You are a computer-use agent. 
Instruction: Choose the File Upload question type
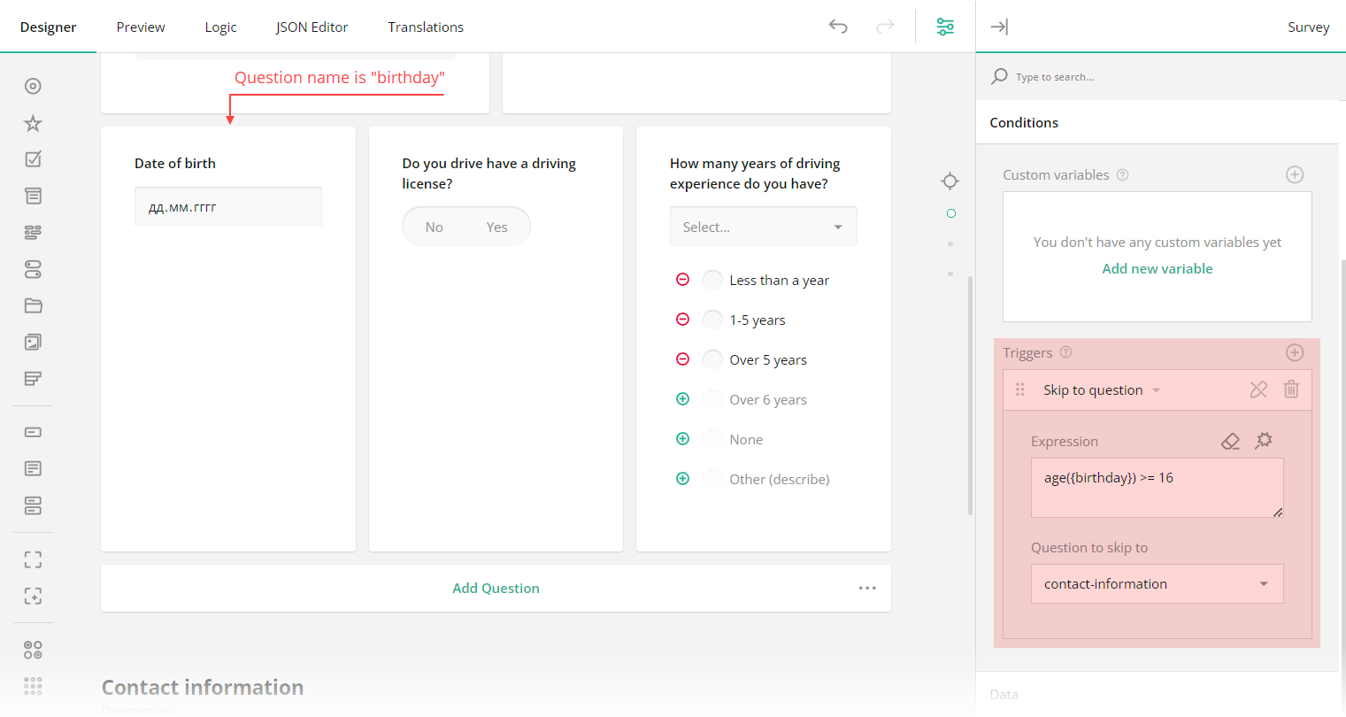pos(33,305)
